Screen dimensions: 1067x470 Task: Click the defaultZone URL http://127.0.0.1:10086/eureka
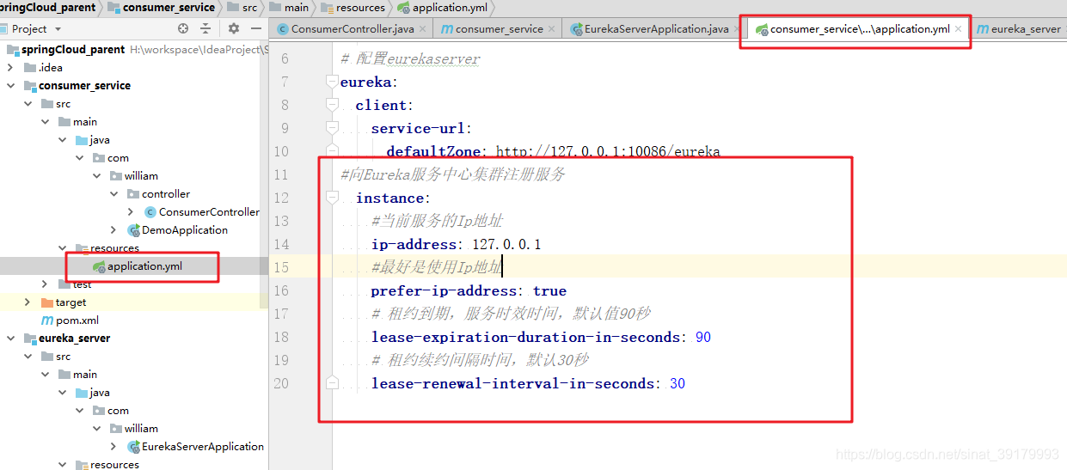[608, 152]
